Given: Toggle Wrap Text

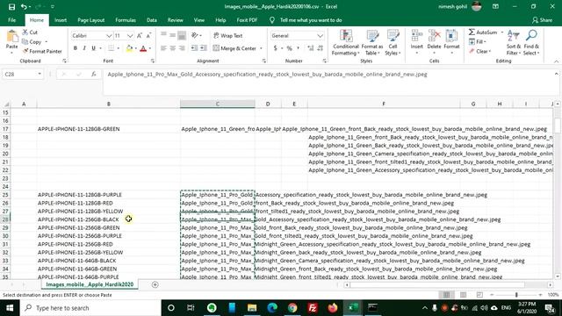Looking at the screenshot, I should [228, 35].
